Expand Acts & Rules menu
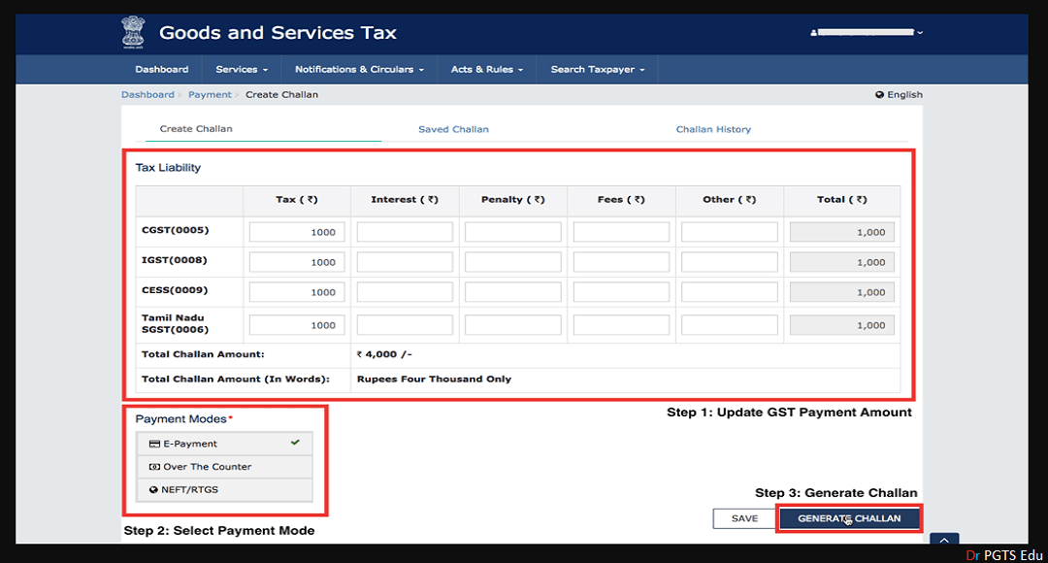The height and width of the screenshot is (563, 1048). coord(486,70)
